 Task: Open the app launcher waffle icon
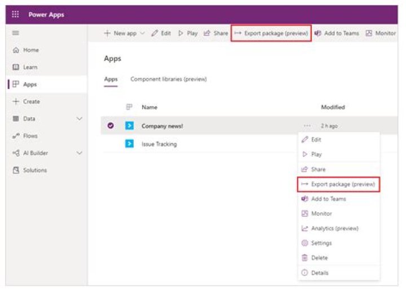pos(15,15)
